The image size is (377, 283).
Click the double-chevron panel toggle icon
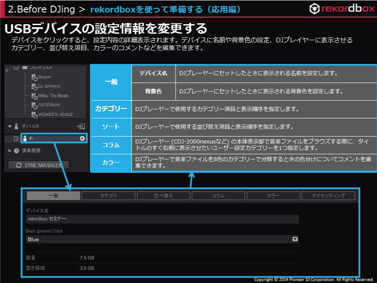click(7, 70)
